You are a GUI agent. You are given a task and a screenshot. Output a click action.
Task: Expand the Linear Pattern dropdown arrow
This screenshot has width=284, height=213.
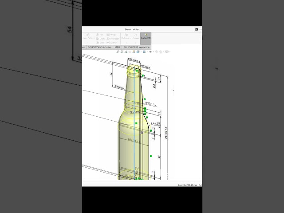(x=88, y=43)
